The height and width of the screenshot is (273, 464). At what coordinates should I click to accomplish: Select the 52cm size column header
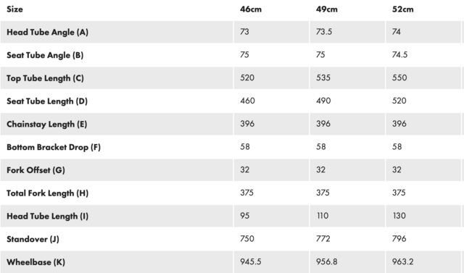(403, 9)
